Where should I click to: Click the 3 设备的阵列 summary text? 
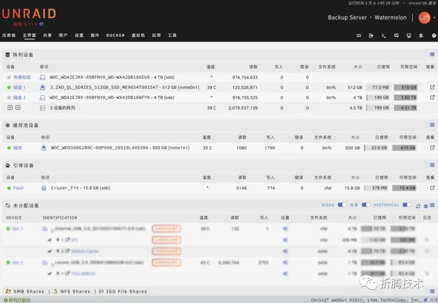(62, 108)
